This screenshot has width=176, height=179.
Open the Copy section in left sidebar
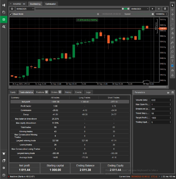[x=4, y=12]
